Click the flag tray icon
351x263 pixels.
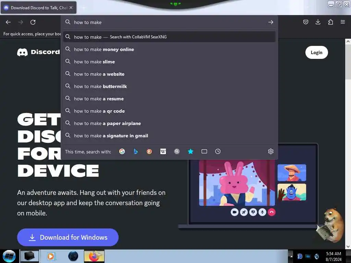point(300,256)
